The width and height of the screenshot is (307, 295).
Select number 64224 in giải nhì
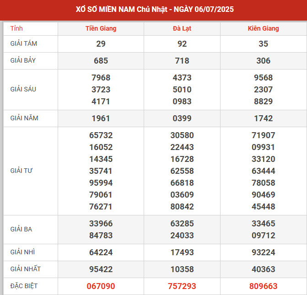click(101, 252)
